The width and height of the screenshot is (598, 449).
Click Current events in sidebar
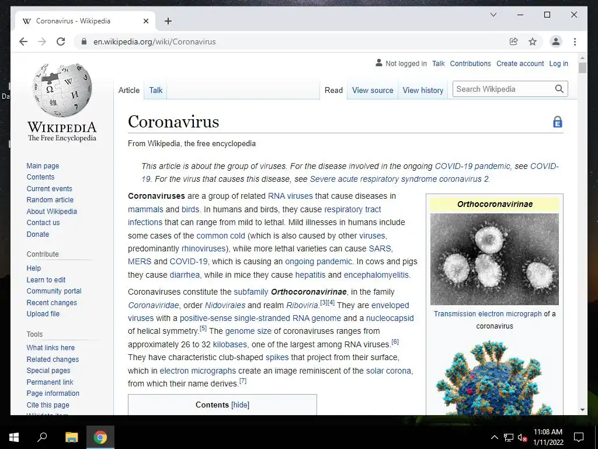point(49,189)
